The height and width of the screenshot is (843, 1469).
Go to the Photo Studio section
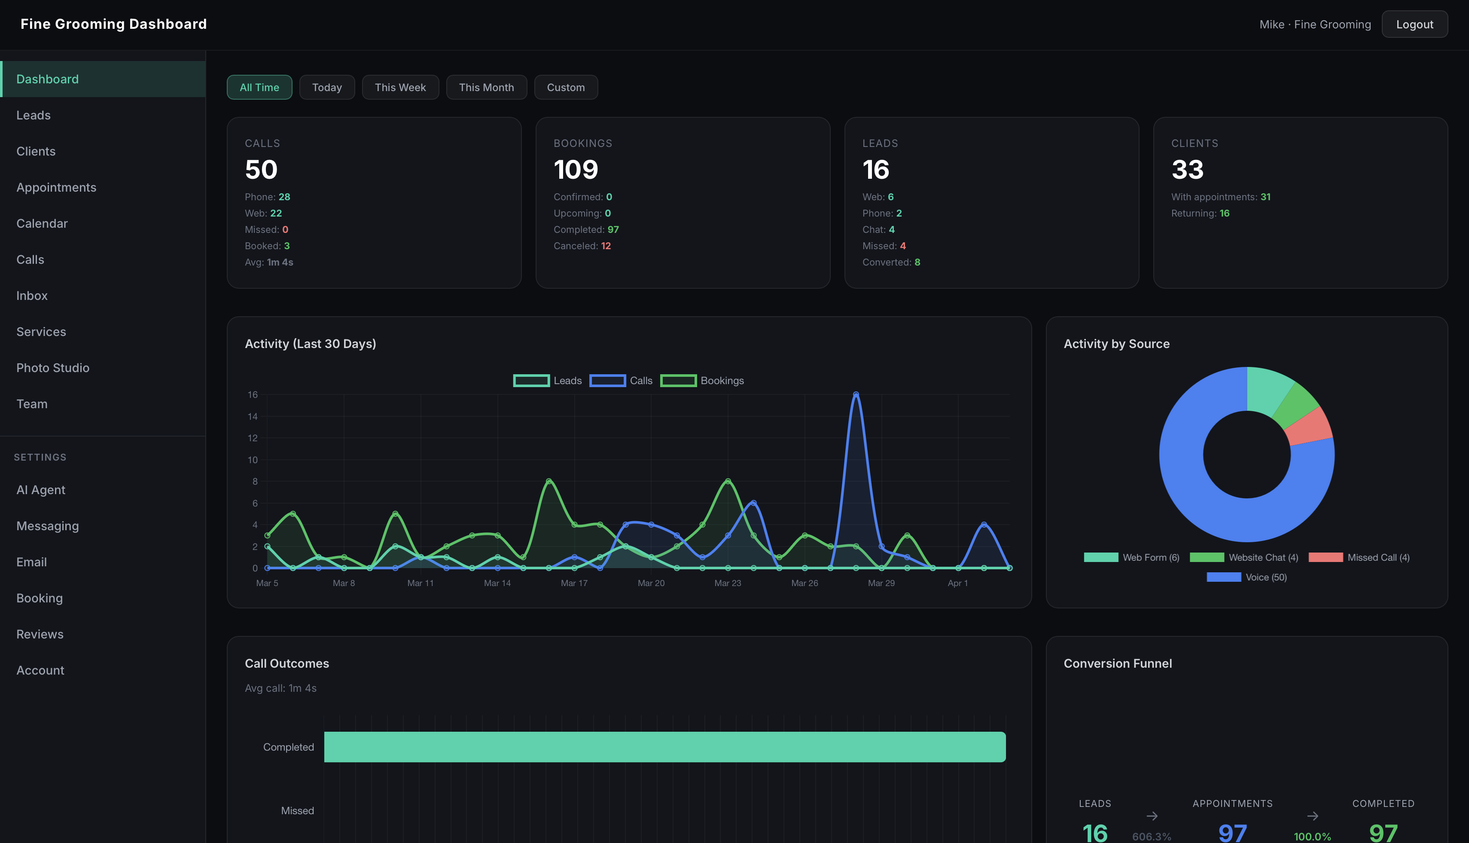(x=53, y=368)
